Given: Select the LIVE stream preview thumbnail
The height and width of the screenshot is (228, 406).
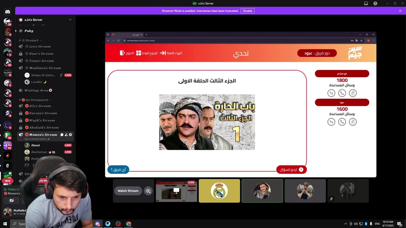Looking at the screenshot, I should pos(176,191).
